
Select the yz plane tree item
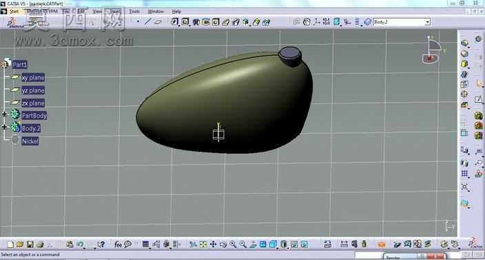click(x=33, y=90)
